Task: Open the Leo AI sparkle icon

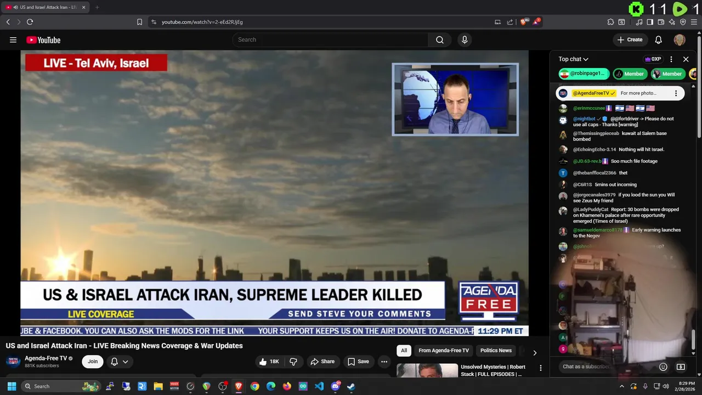Action: click(672, 22)
